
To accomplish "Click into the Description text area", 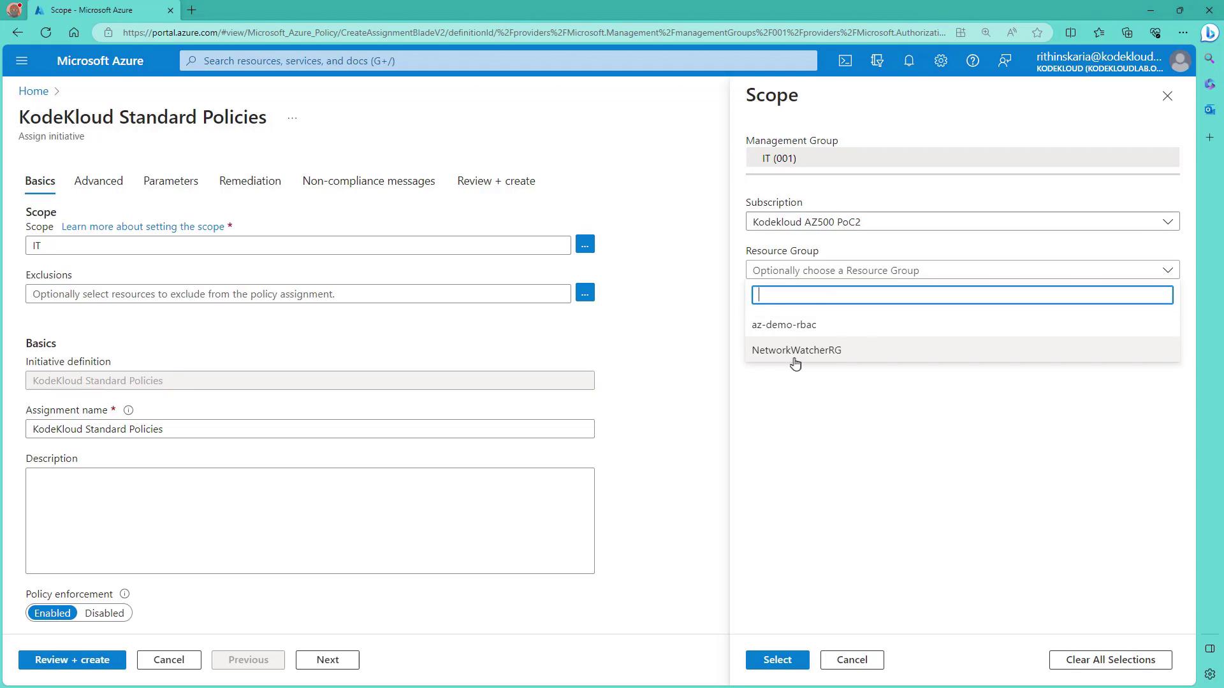I will coord(310,520).
